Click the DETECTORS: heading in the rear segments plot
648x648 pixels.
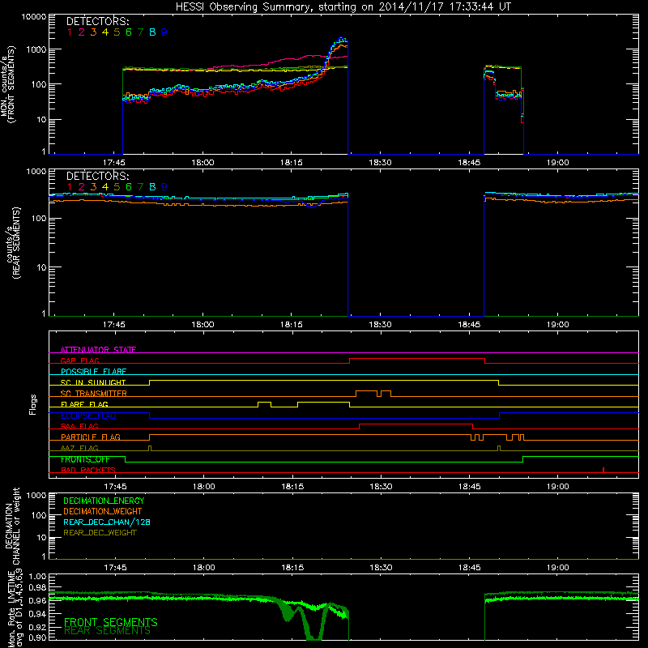tap(97, 176)
